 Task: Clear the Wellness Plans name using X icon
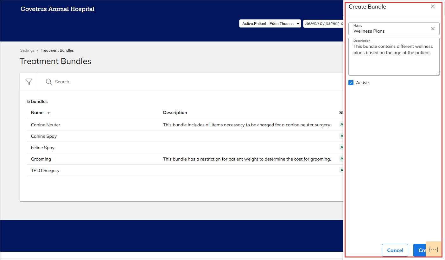[433, 29]
